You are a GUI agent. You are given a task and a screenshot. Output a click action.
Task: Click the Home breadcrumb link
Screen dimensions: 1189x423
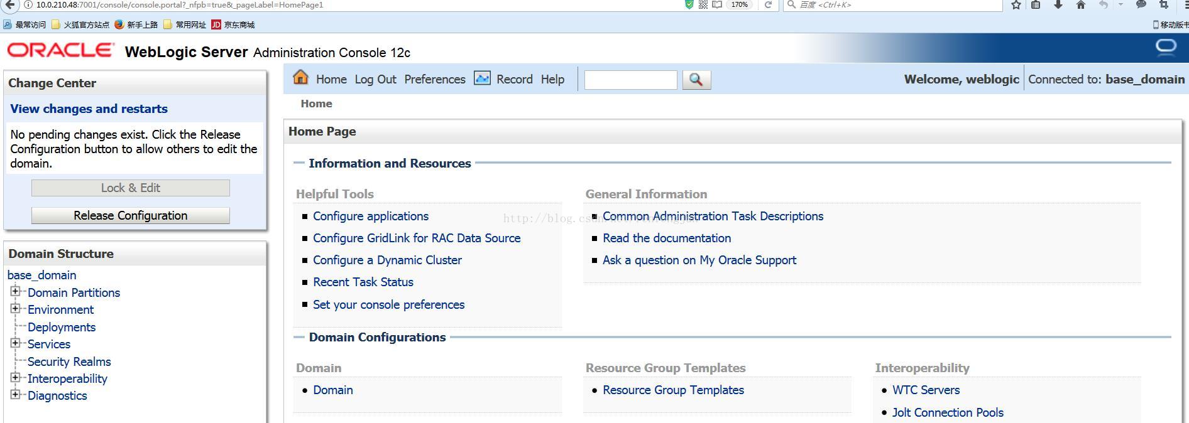316,104
